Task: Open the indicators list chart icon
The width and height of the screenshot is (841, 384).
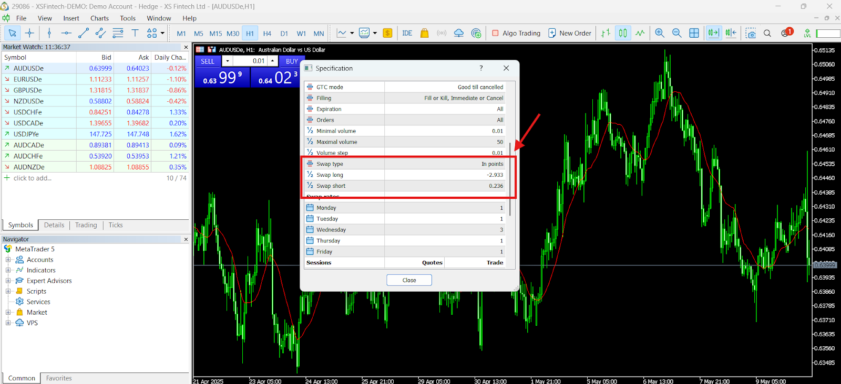Action: click(342, 33)
